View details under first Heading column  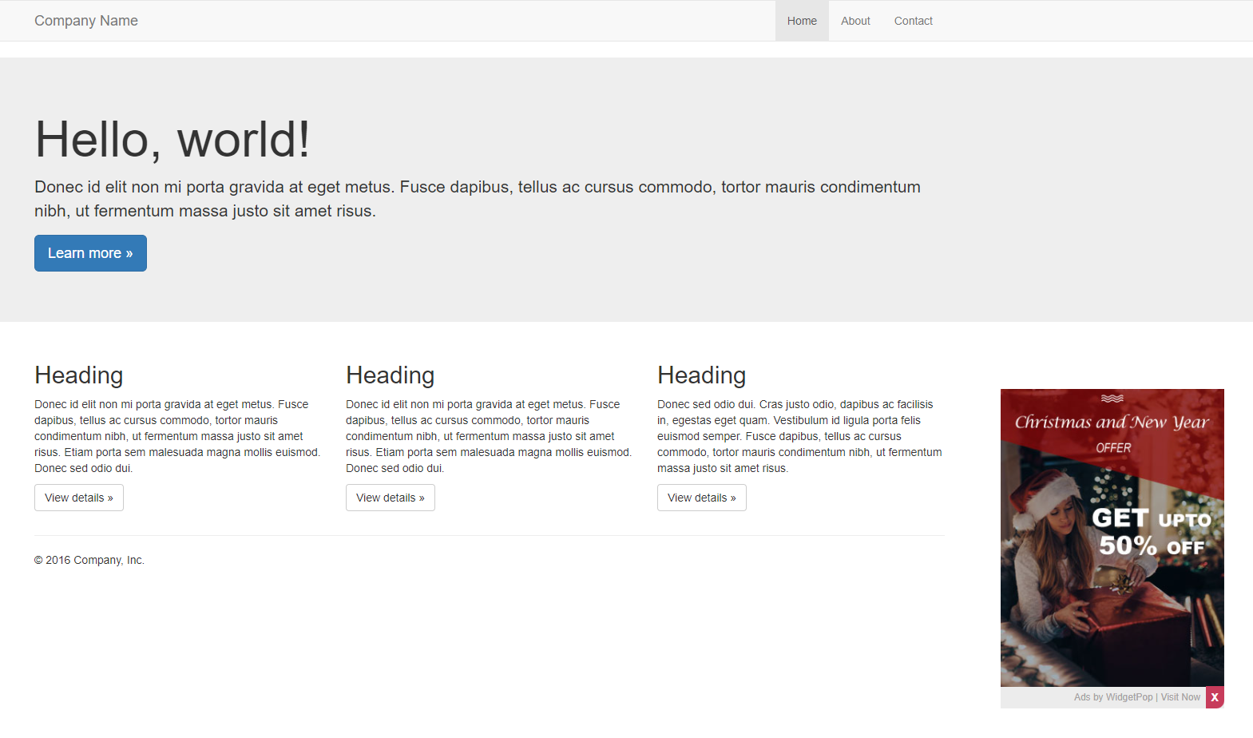click(79, 498)
